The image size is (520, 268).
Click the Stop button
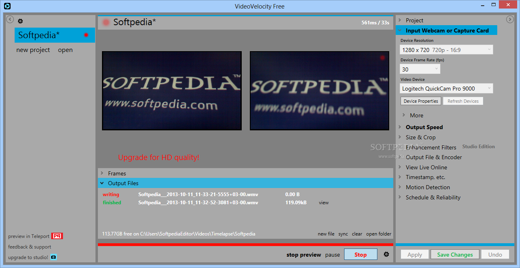tap(360, 255)
